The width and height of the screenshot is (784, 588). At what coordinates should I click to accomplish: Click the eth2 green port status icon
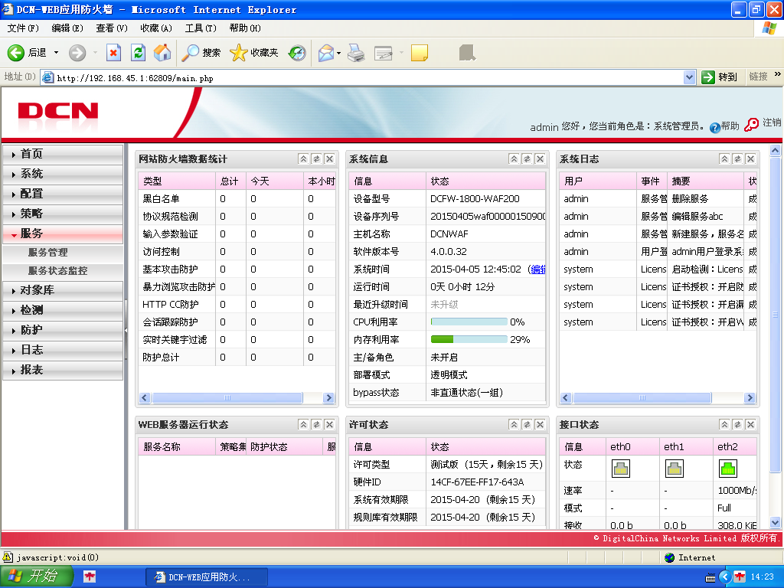[727, 469]
